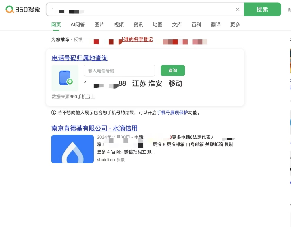Click the info icon before the privacy notice

click(x=53, y=113)
